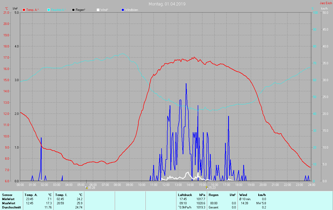Click the 'Wind*' legend label

pos(104,10)
